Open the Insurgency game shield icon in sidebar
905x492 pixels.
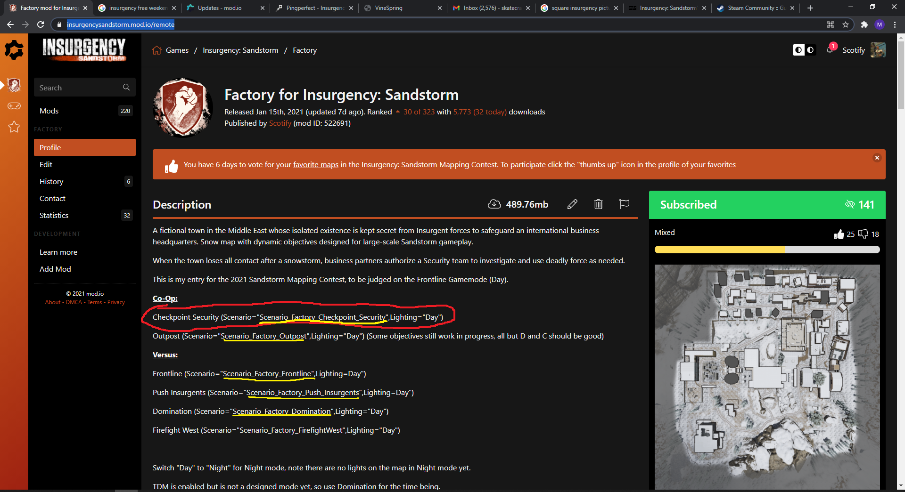coord(14,85)
